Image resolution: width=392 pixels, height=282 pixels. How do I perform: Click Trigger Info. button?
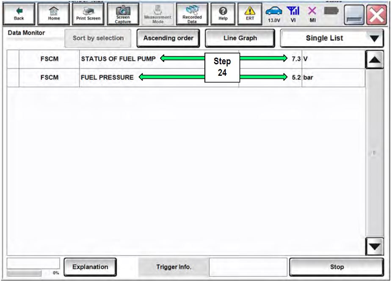tap(174, 267)
